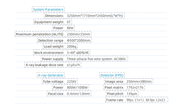The width and height of the screenshot is (189, 106).
Task: Click X-ray leakage dose rate entry
Action: coord(53,65)
